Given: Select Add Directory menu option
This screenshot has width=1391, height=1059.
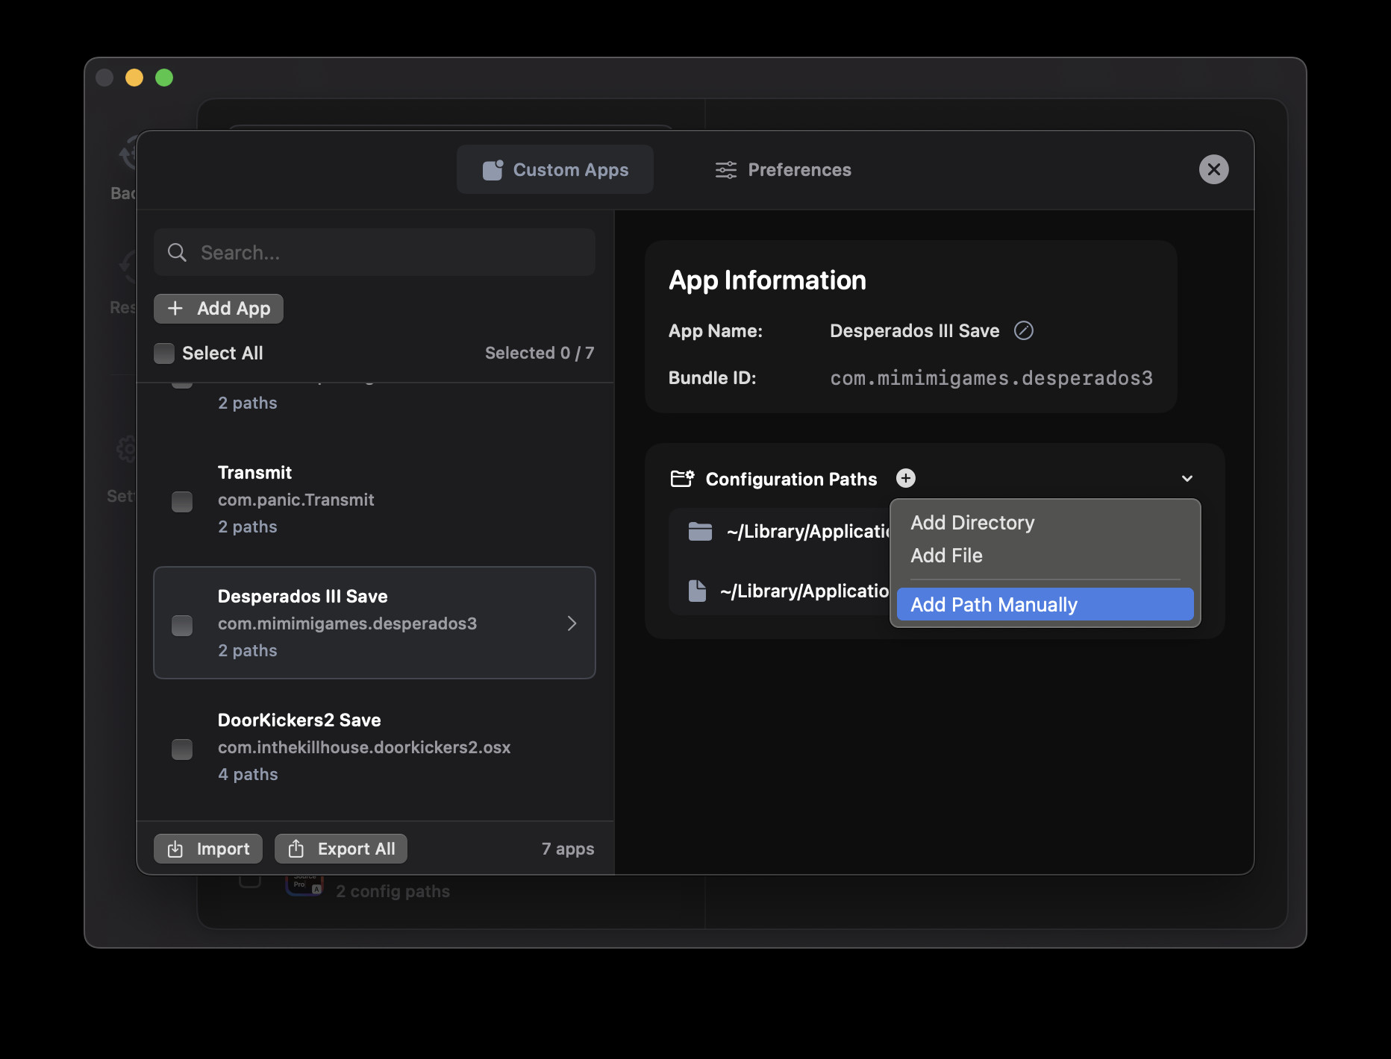Looking at the screenshot, I should [x=972, y=522].
